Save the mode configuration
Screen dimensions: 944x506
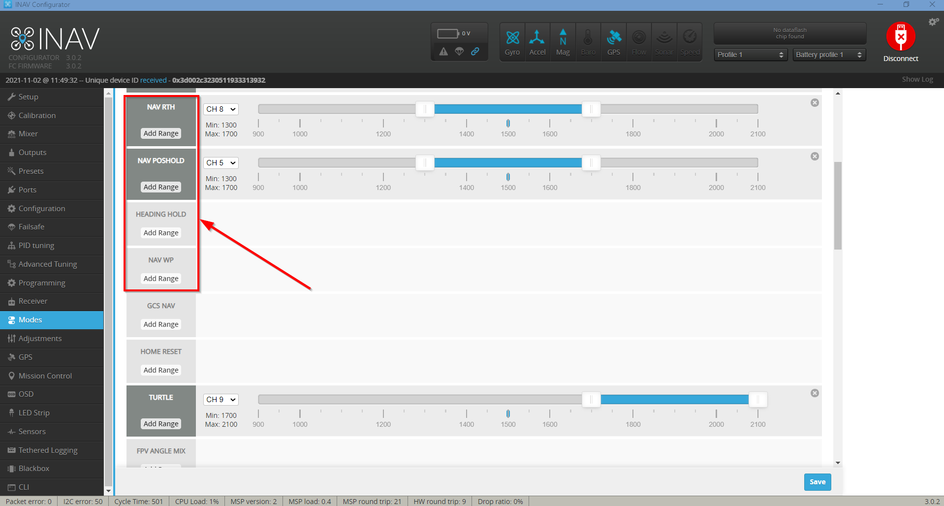tap(817, 482)
